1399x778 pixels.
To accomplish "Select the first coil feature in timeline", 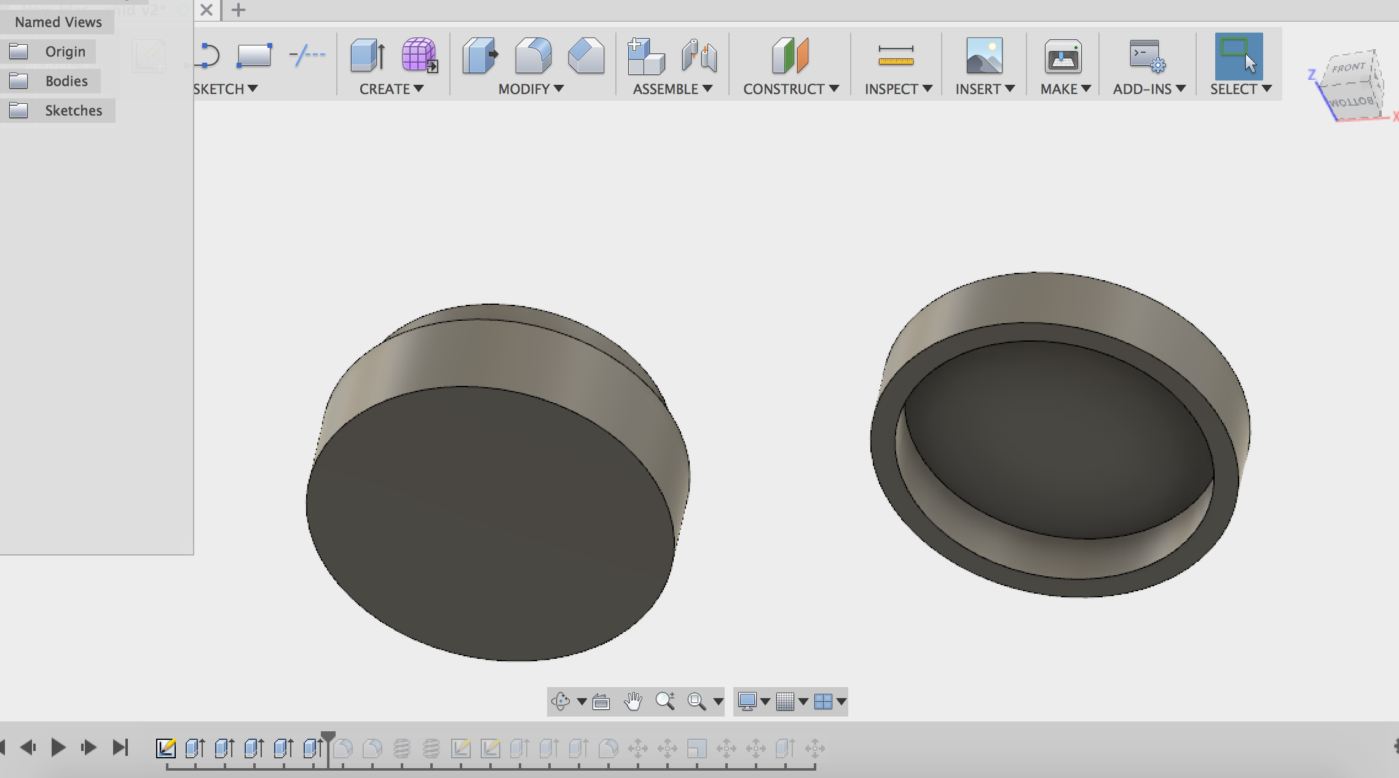I will 401,748.
